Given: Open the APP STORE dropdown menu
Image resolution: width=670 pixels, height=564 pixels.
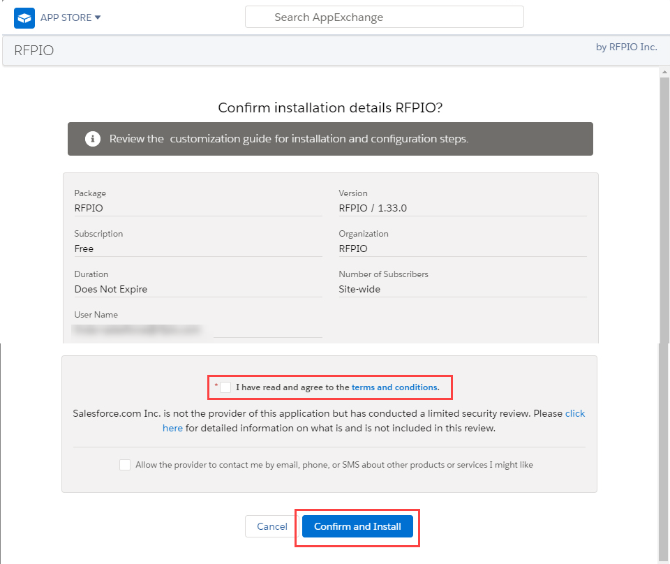Looking at the screenshot, I should pos(70,17).
